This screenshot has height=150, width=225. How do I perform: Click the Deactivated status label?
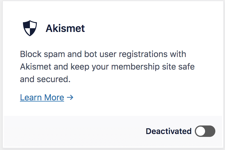point(169,131)
